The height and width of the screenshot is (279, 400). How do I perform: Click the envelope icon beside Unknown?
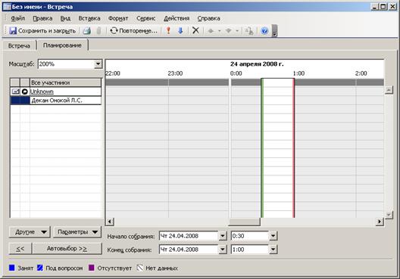pyautogui.click(x=15, y=91)
